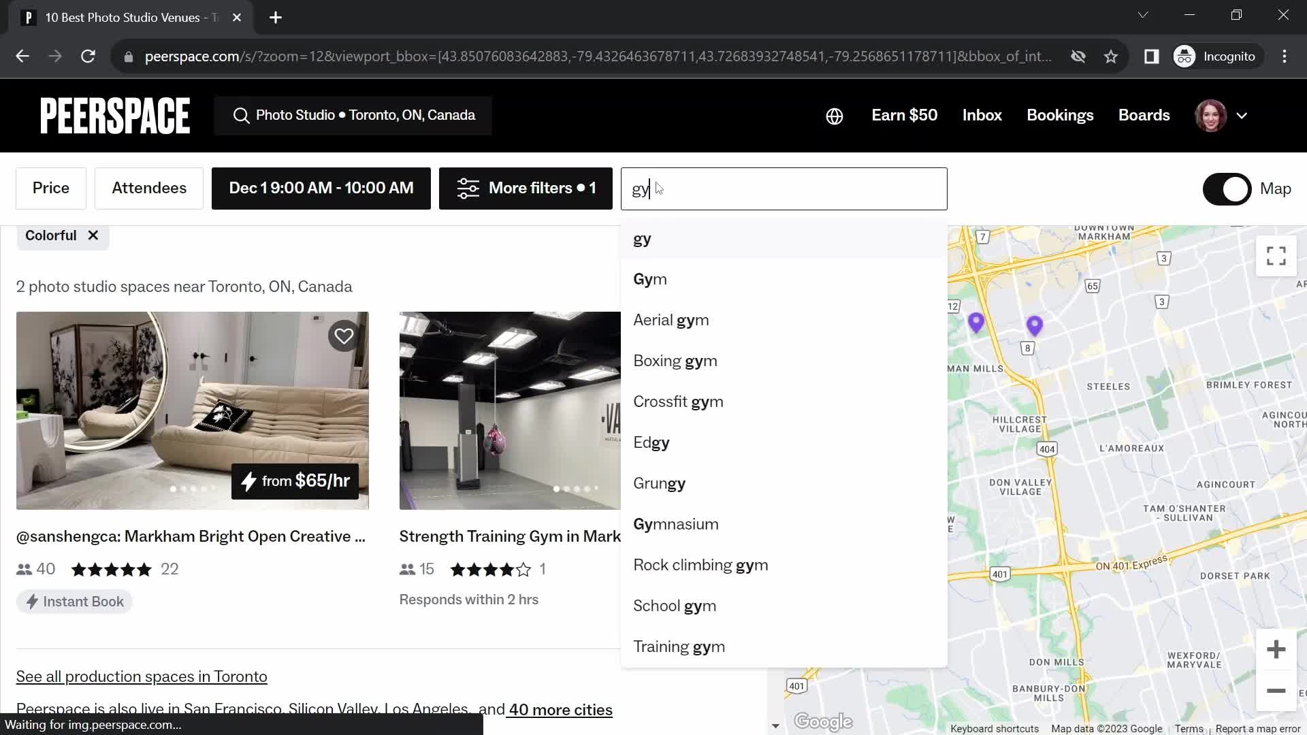Image resolution: width=1307 pixels, height=735 pixels.
Task: Open the Attendees filter
Action: pyautogui.click(x=149, y=189)
